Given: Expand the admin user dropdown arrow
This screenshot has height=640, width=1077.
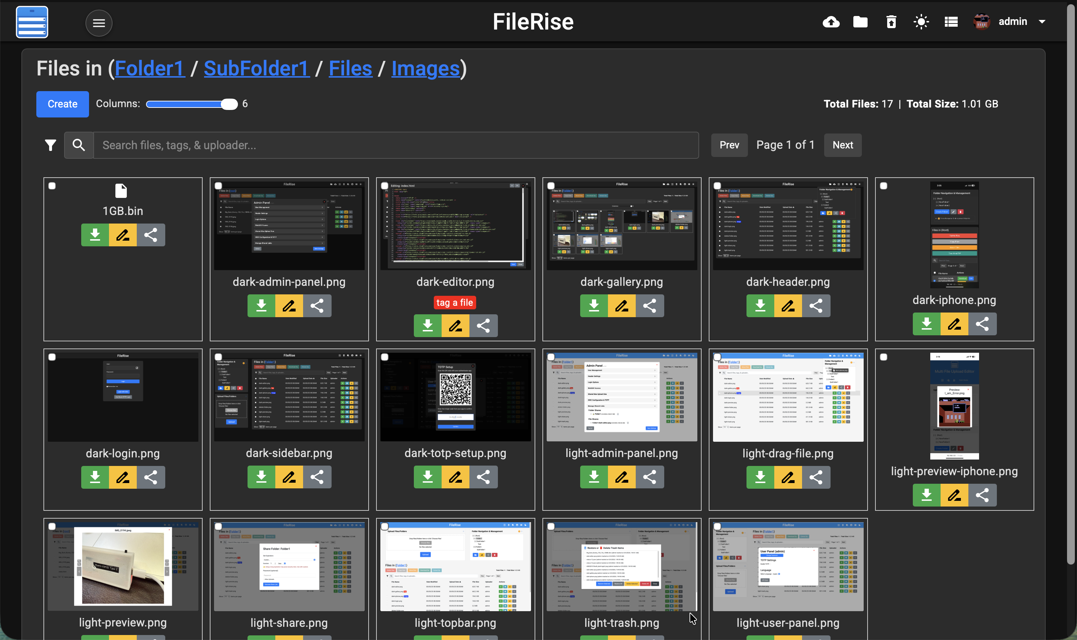Looking at the screenshot, I should [x=1042, y=22].
